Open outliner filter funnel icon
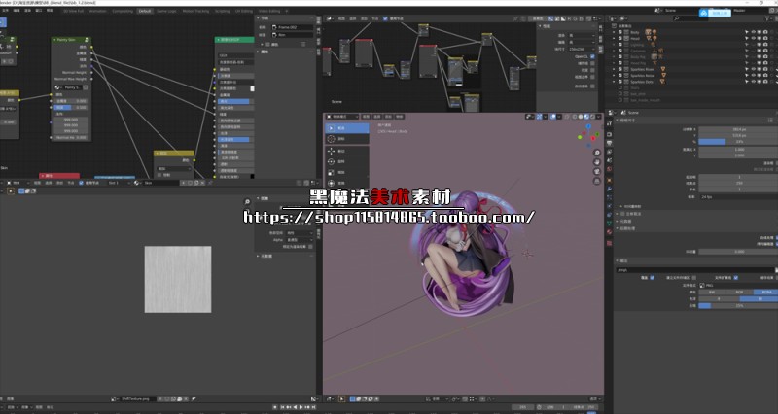This screenshot has width=778, height=414. point(767,18)
